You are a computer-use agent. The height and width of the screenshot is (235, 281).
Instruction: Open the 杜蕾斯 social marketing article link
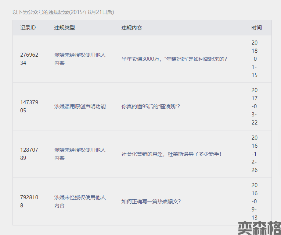coord(172,154)
